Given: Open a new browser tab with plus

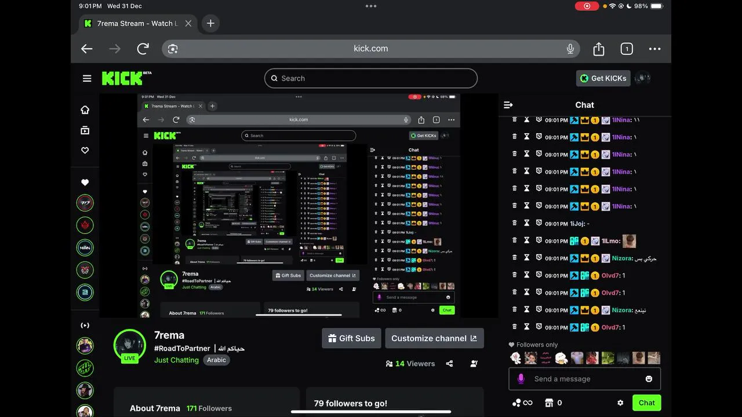Looking at the screenshot, I should coord(210,23).
